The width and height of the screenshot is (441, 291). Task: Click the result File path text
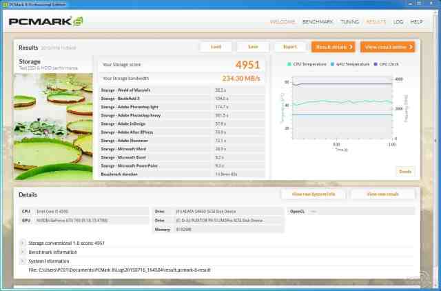click(x=119, y=270)
